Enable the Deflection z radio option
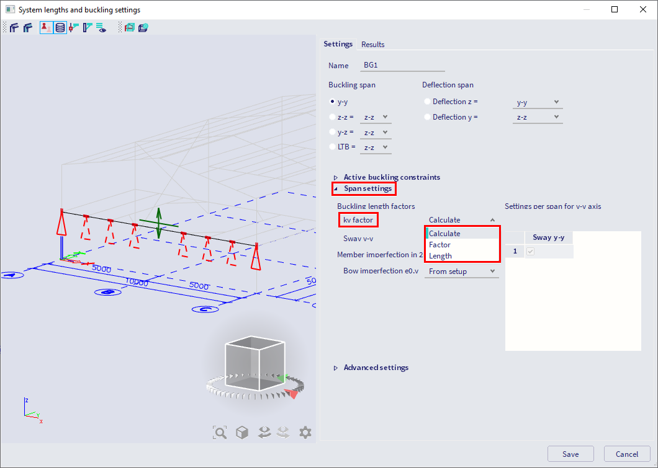This screenshot has height=468, width=658. pyautogui.click(x=426, y=102)
